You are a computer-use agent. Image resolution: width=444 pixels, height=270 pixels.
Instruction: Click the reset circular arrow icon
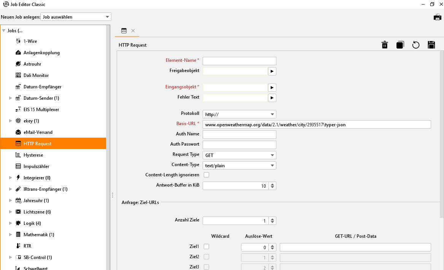point(415,45)
